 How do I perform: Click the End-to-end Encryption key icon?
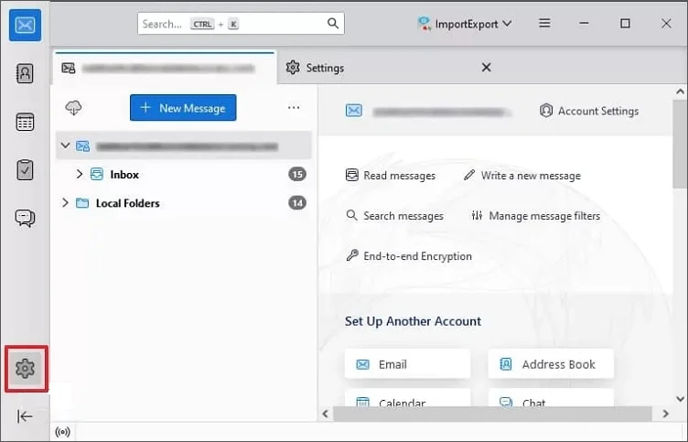352,255
